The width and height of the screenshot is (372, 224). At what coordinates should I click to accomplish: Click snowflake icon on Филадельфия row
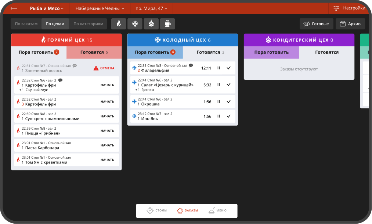[134, 68]
